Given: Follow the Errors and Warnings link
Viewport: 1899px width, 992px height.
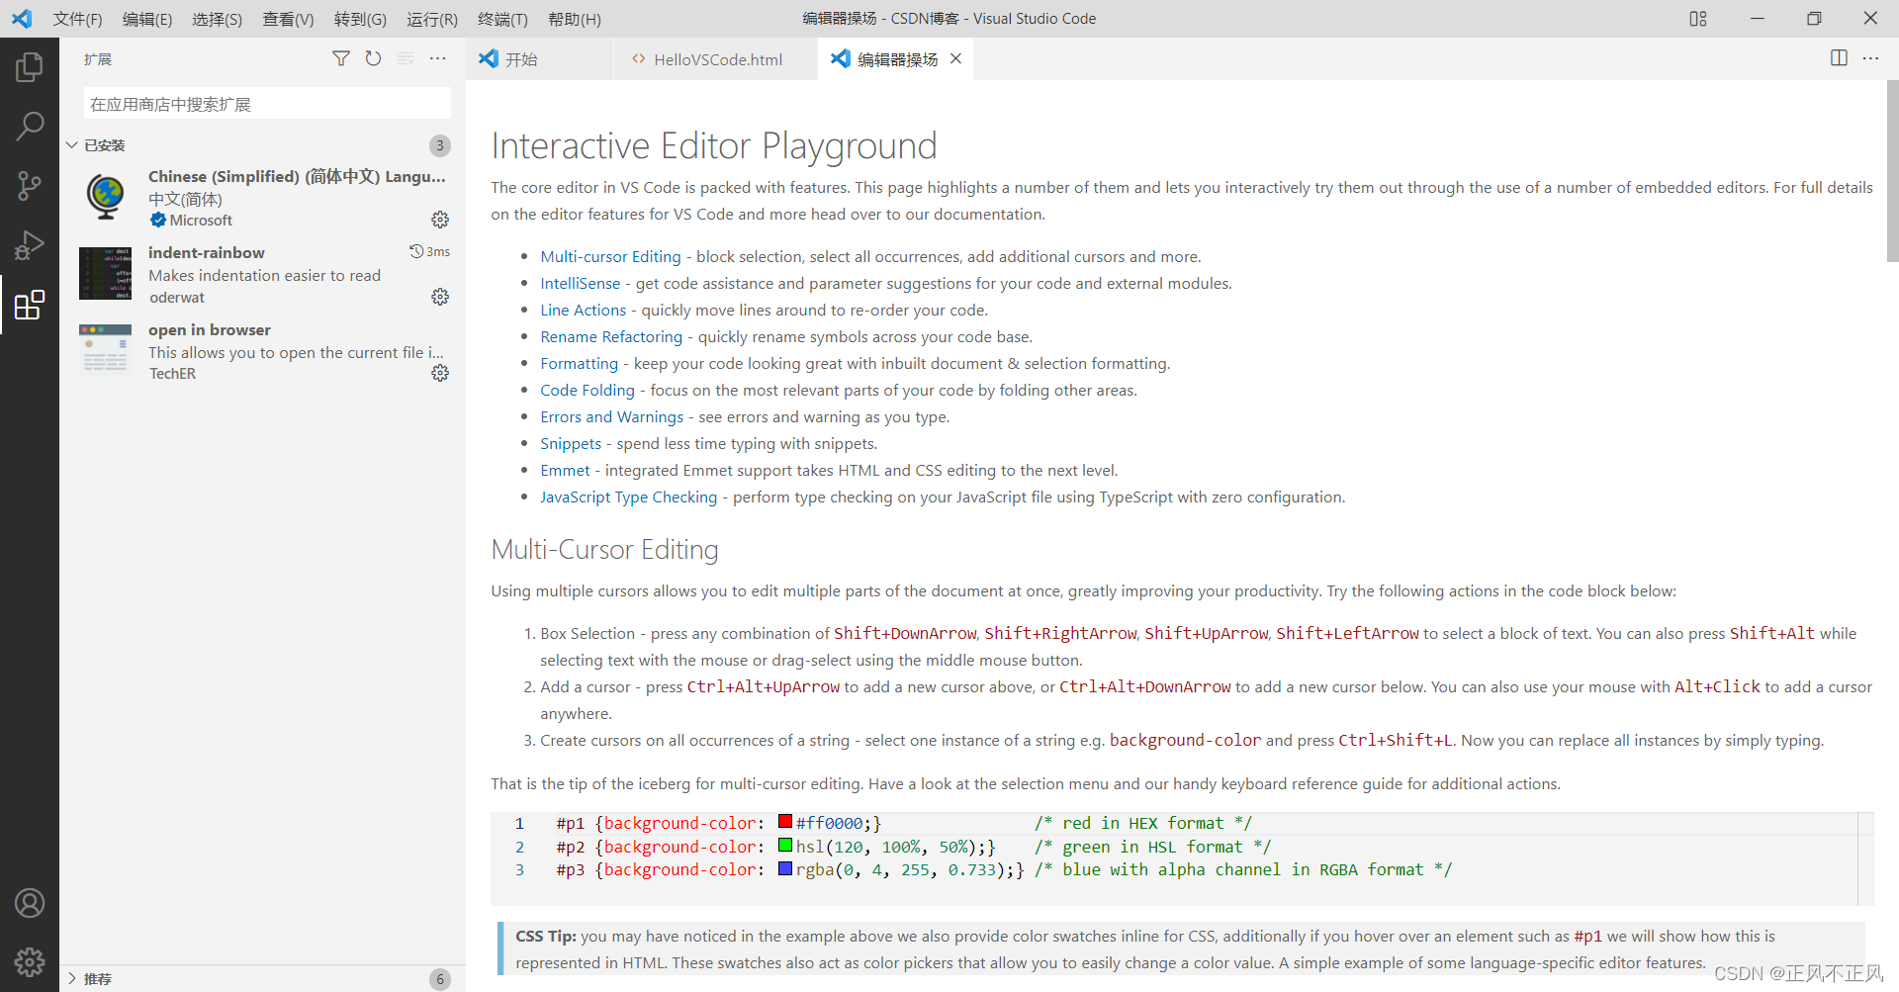Looking at the screenshot, I should 611,416.
